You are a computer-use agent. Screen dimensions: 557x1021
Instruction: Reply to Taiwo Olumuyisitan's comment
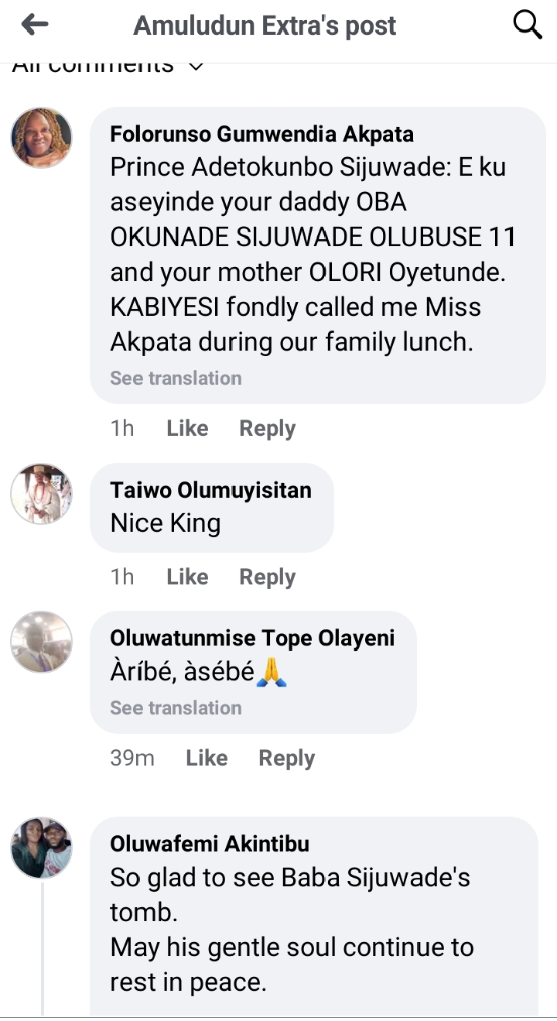tap(267, 577)
